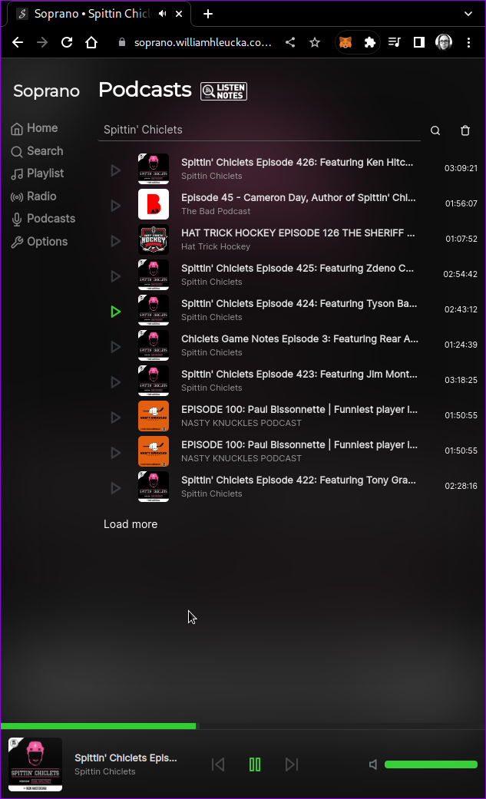Bookmark this page with the star icon

point(315,42)
